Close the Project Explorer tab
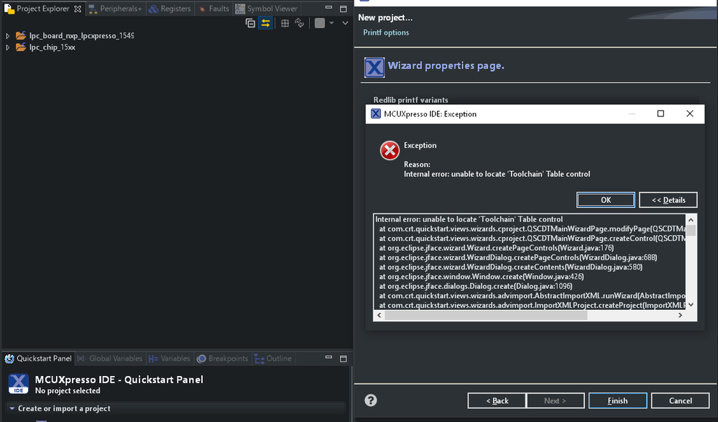The width and height of the screenshot is (718, 422). tap(78, 9)
